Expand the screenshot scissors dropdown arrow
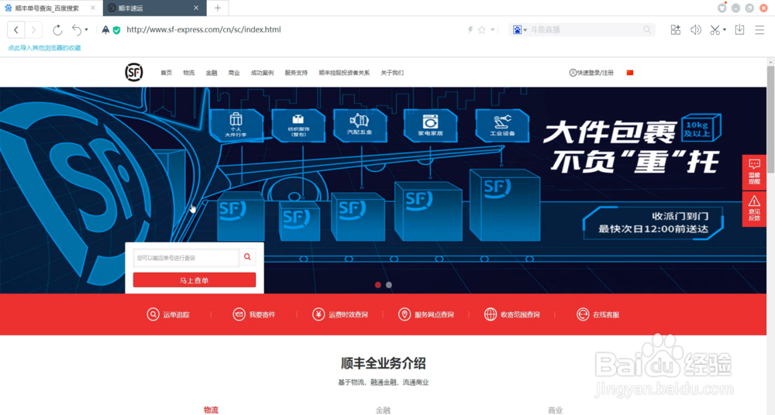 pyautogui.click(x=725, y=29)
